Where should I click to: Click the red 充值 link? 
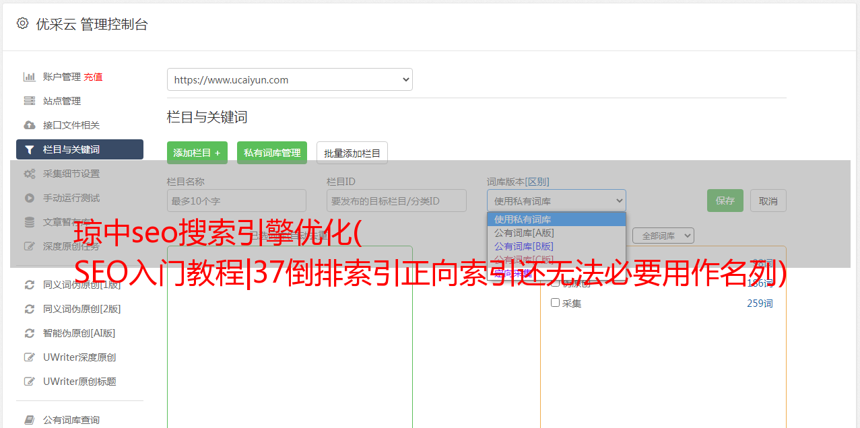[x=93, y=77]
